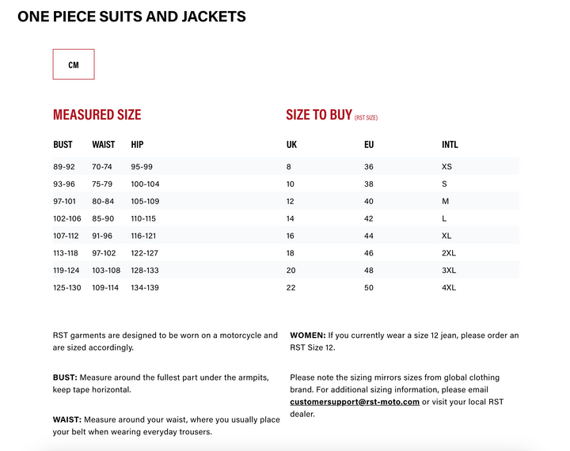Click the bold WOMEN: label in the notes
This screenshot has height=451, width=570.
(x=308, y=335)
